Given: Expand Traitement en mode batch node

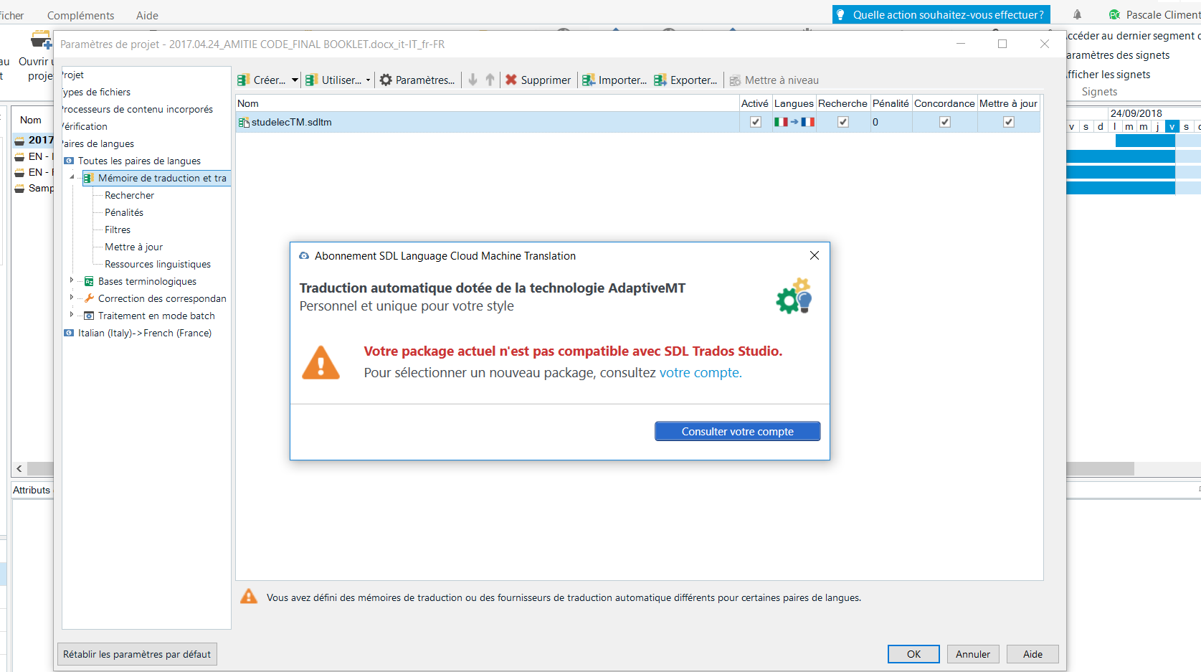Looking at the screenshot, I should [x=72, y=314].
